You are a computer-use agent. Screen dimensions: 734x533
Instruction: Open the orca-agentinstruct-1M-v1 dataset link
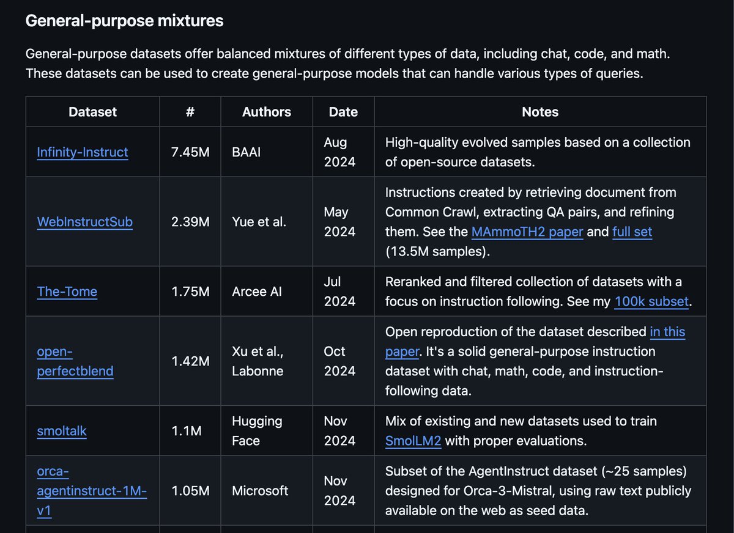click(x=92, y=491)
